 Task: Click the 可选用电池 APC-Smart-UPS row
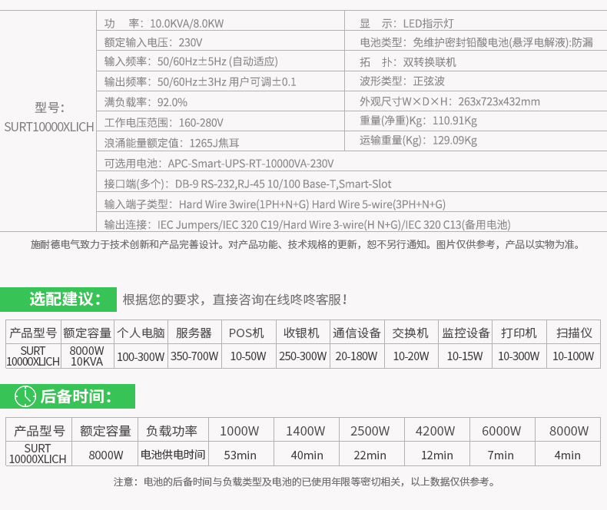click(219, 164)
